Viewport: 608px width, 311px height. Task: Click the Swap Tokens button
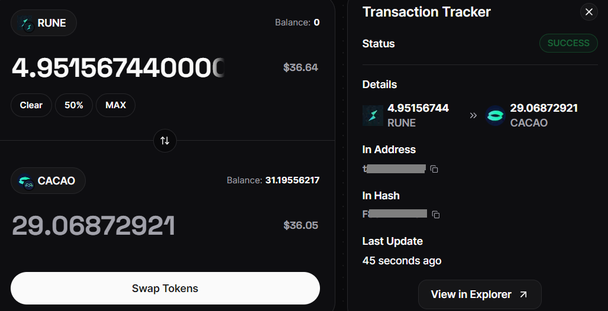165,288
